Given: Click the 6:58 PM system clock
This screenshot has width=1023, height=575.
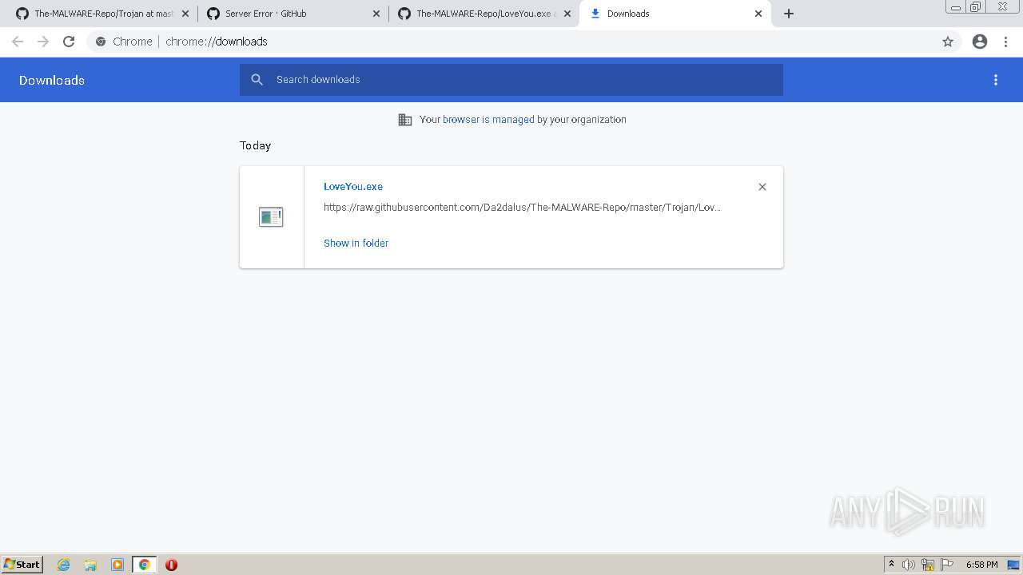Looking at the screenshot, I should (x=981, y=565).
